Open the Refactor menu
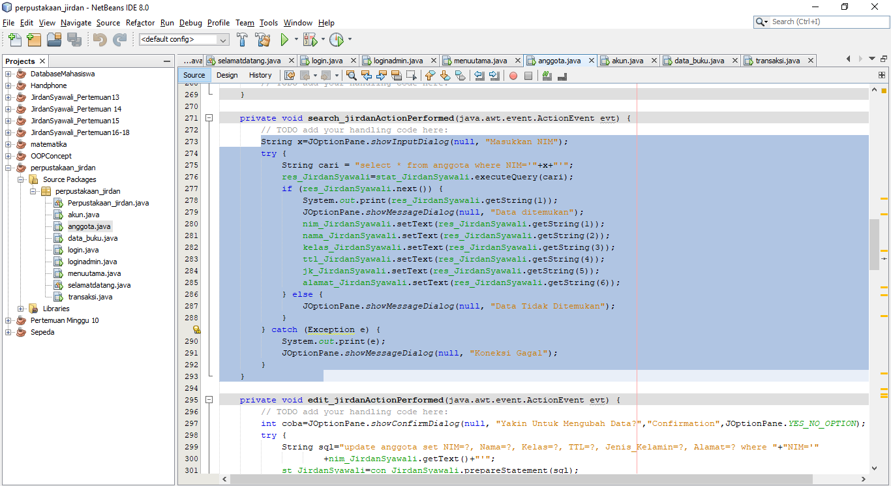The height and width of the screenshot is (486, 891). (x=140, y=23)
